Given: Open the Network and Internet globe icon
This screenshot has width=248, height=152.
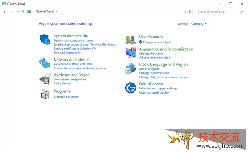Looking at the screenshot, I should pos(45,63).
